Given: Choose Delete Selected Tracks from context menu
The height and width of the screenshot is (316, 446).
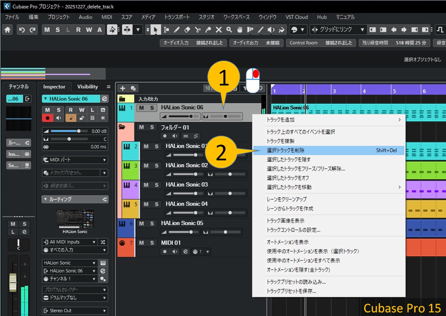Looking at the screenshot, I should [x=285, y=150].
